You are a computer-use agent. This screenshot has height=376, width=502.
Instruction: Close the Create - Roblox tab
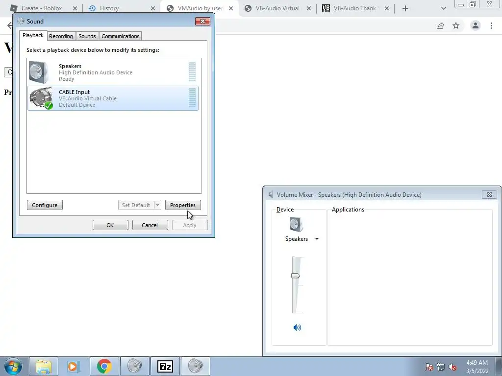(75, 8)
